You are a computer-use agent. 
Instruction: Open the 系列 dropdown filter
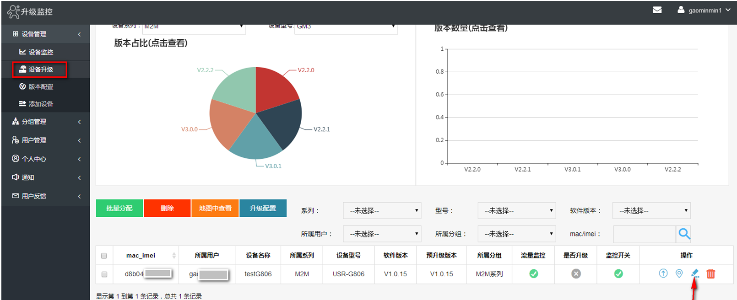tap(382, 211)
